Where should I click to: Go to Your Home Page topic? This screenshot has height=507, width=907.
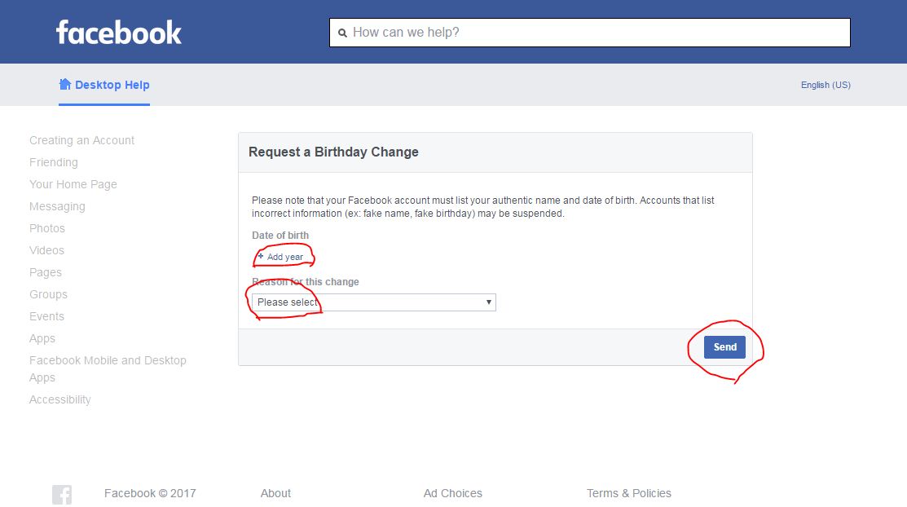[x=73, y=184]
